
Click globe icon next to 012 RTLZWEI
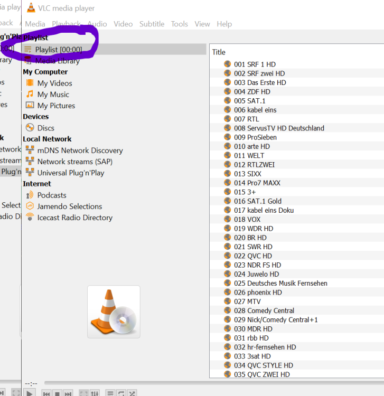tap(227, 164)
